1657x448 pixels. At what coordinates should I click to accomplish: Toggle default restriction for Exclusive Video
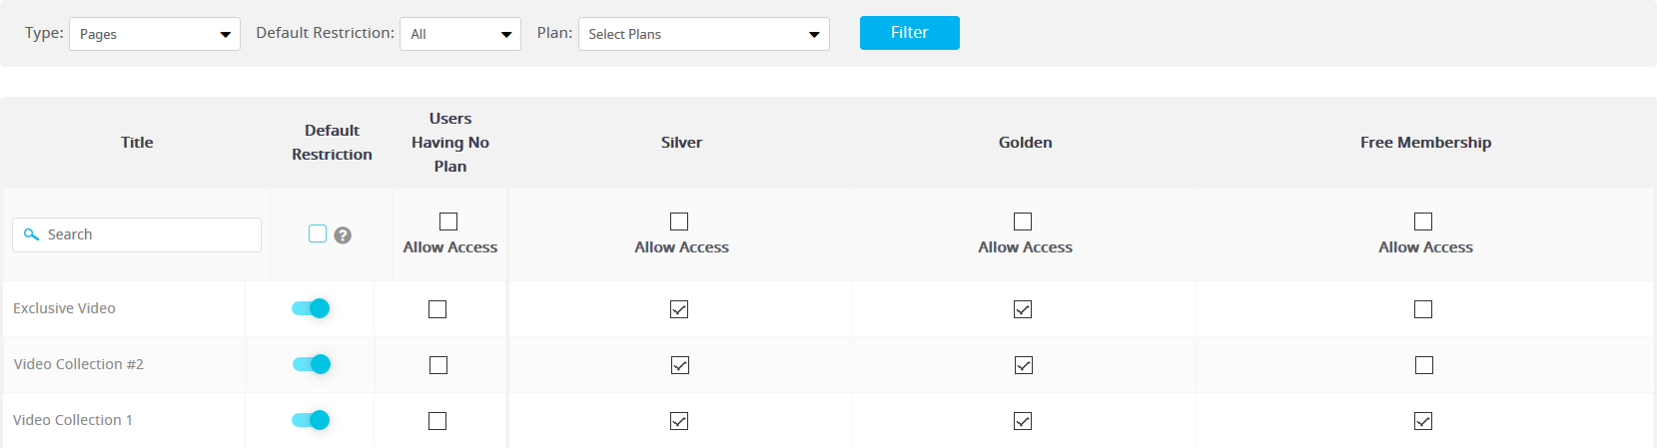311,308
